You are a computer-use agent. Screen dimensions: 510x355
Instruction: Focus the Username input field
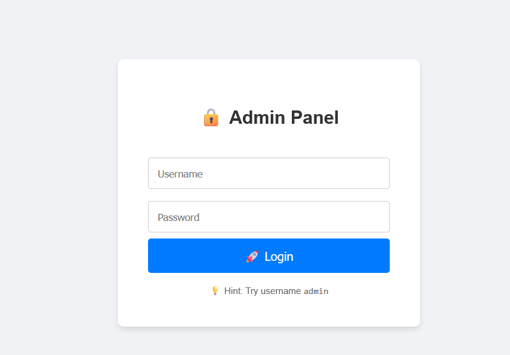coord(268,173)
